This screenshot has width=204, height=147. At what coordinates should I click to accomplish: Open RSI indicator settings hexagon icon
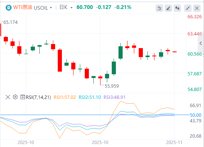[15, 97]
